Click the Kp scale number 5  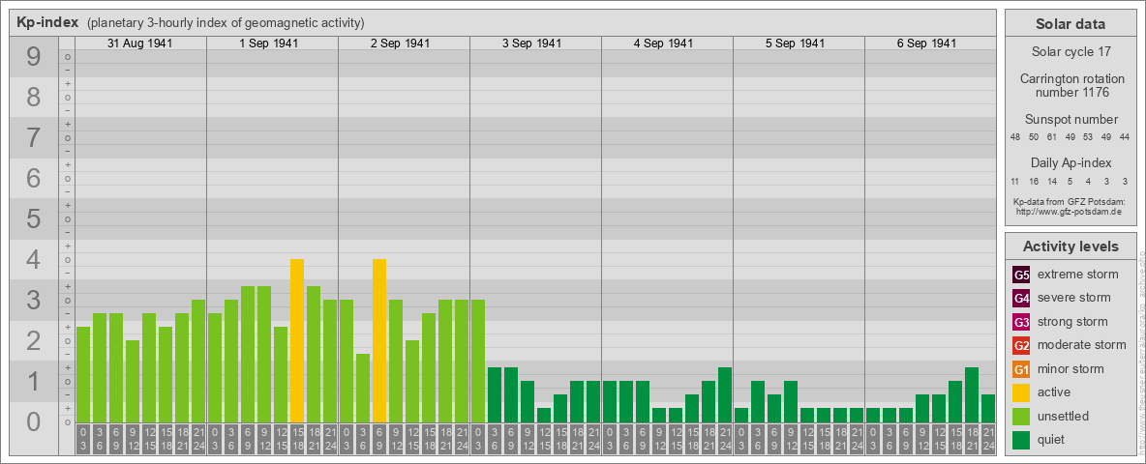(33, 218)
